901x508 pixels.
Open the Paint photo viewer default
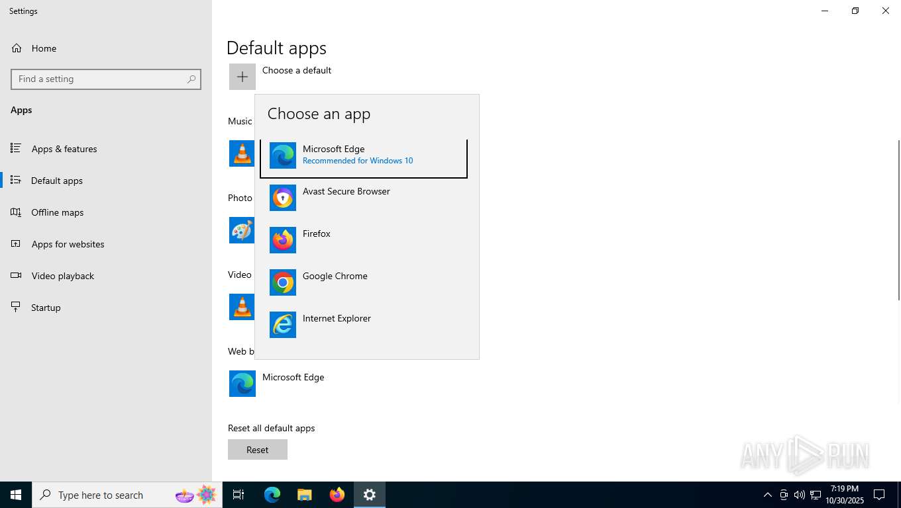[242, 230]
